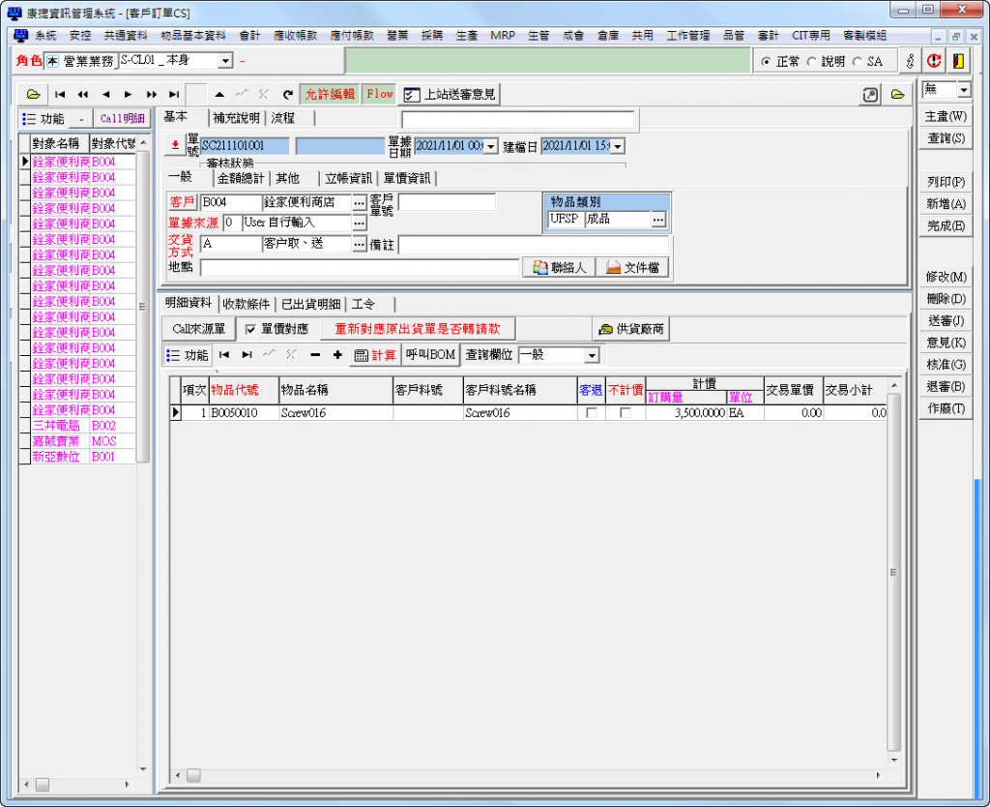Open the 聯絡人 contacts button
The width and height of the screenshot is (990, 807).
tap(558, 267)
